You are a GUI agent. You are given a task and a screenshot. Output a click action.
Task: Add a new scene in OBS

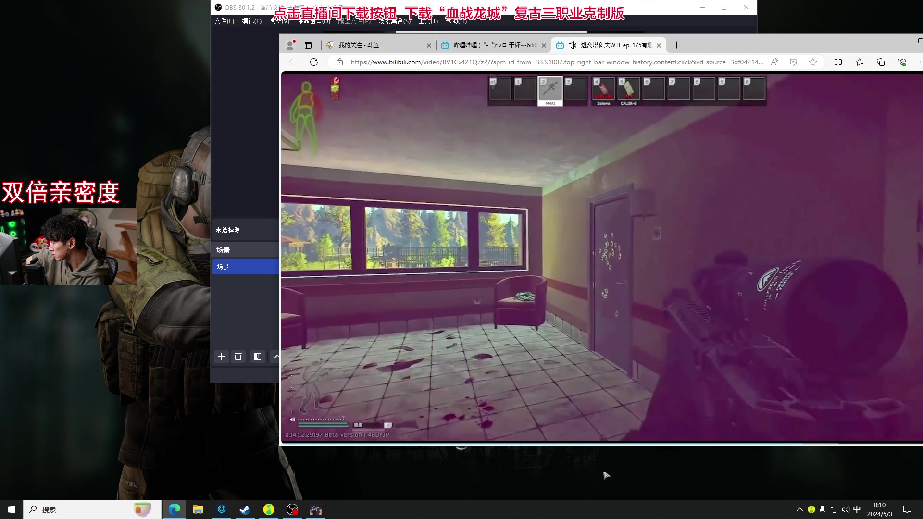(221, 357)
